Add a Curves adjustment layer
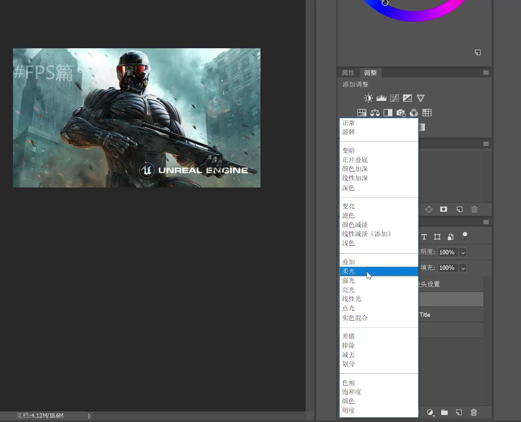Screen dimensions: 521x422 pyautogui.click(x=394, y=98)
